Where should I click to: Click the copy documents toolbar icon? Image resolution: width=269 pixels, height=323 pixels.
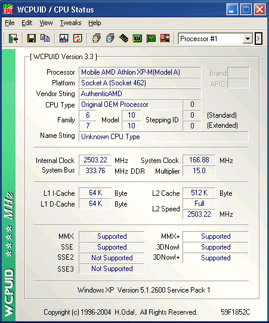tap(45, 38)
